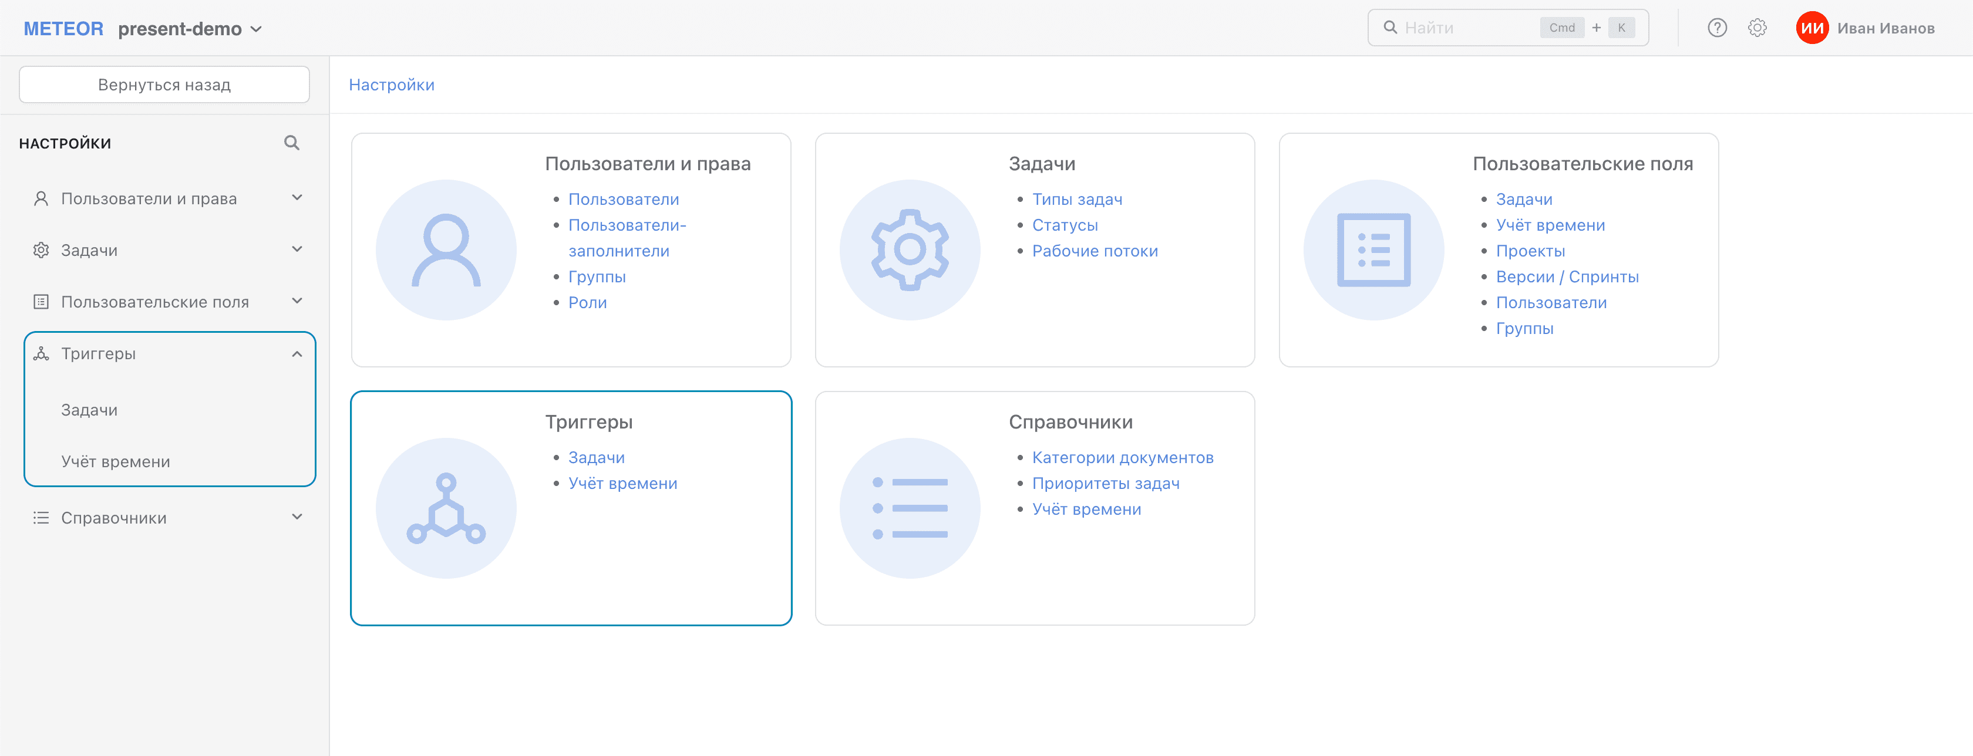Click large nodes icon in Триггеры card
The width and height of the screenshot is (1973, 756).
[446, 508]
